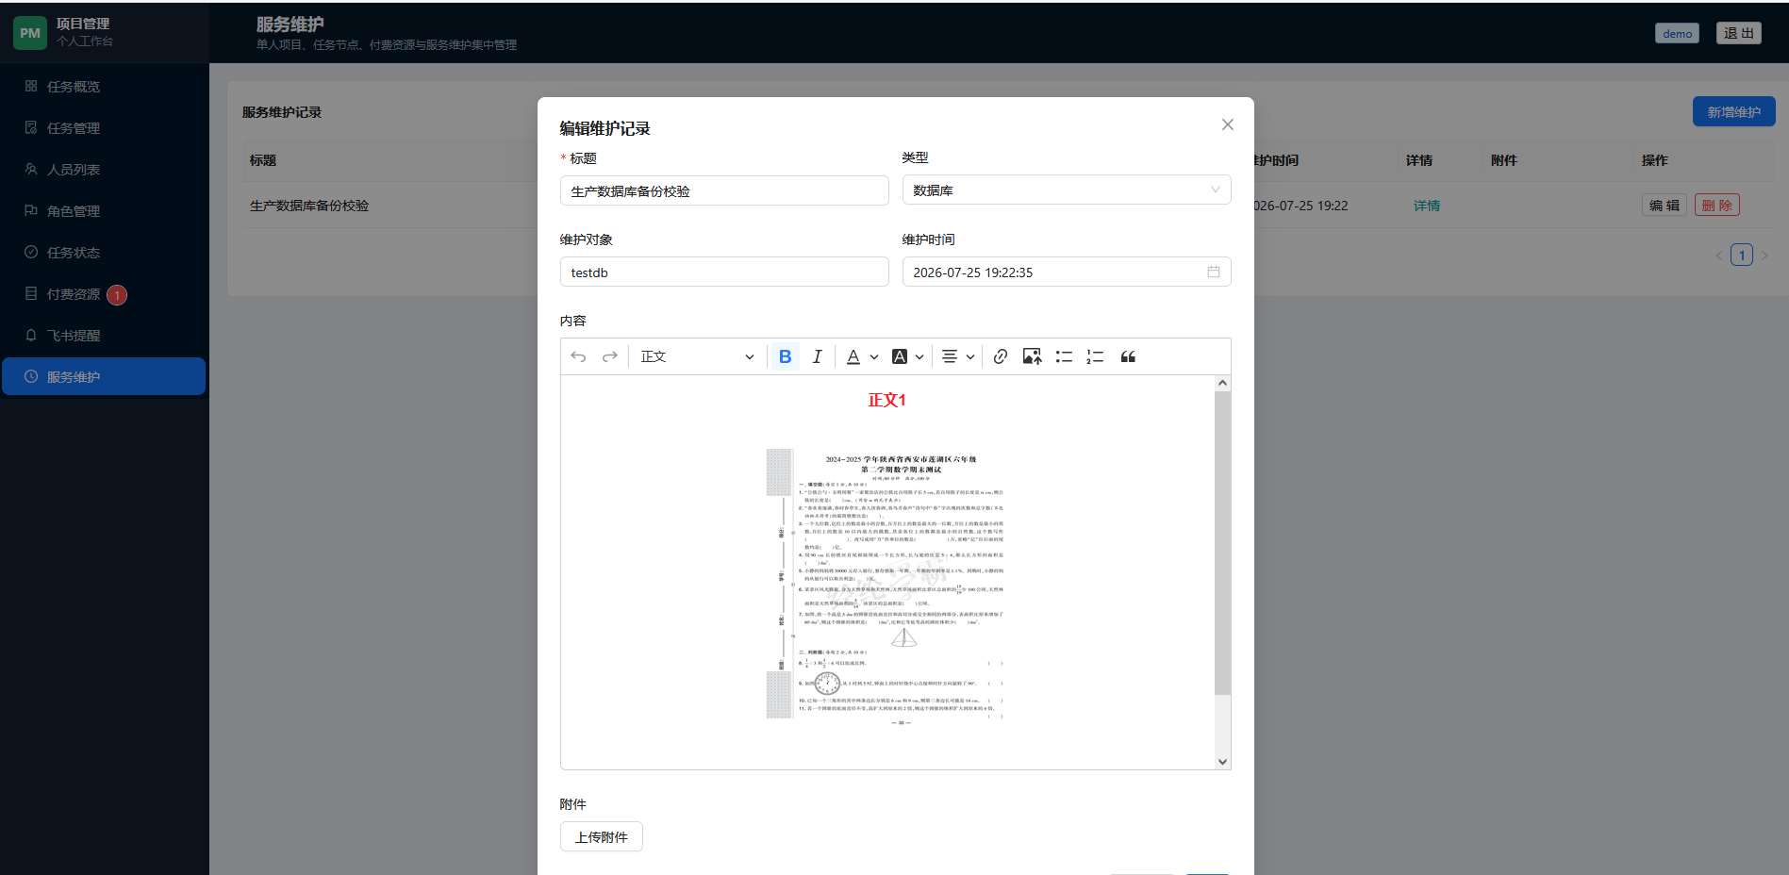1789x875 pixels.
Task: Open 任务管理 in sidebar
Action: coord(104,128)
